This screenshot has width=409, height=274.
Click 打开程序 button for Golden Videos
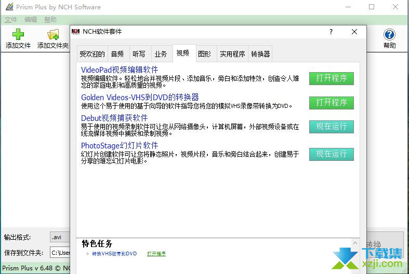tap(331, 103)
